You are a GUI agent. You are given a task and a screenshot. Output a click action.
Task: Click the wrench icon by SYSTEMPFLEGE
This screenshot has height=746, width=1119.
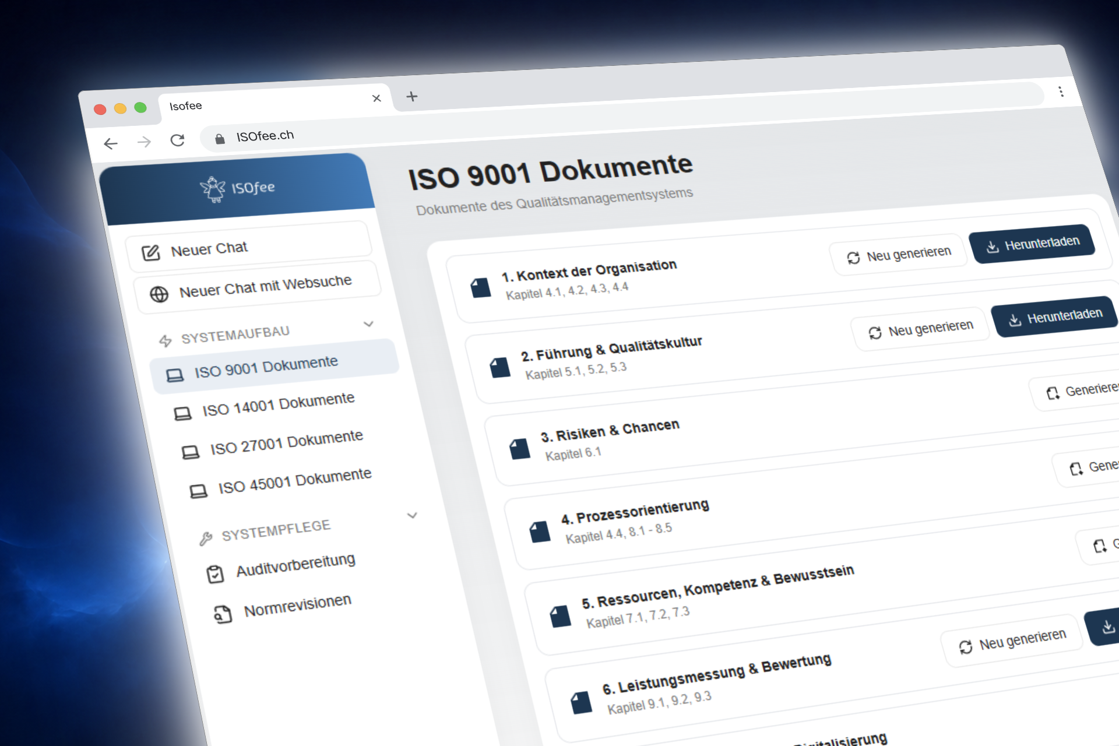(206, 538)
